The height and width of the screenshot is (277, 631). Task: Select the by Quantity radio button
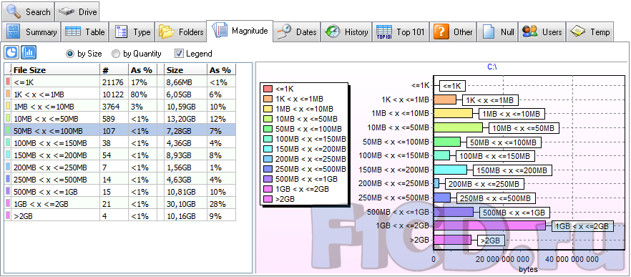pyautogui.click(x=137, y=54)
